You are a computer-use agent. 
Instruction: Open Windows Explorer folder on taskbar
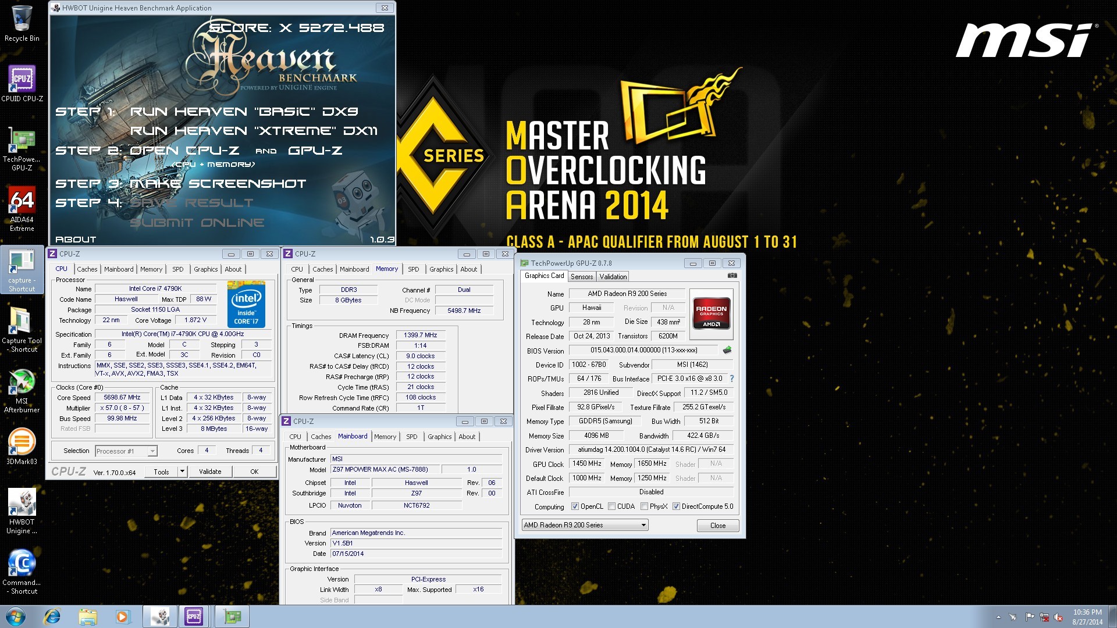(88, 616)
